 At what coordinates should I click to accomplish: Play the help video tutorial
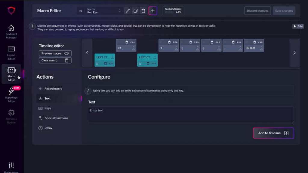click(x=298, y=26)
